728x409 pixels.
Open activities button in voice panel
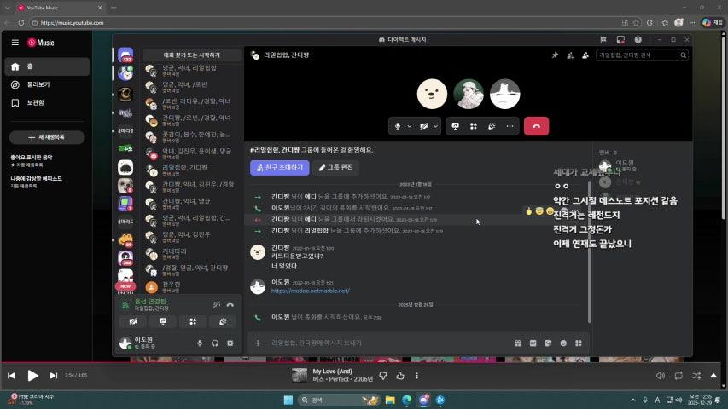tap(193, 321)
